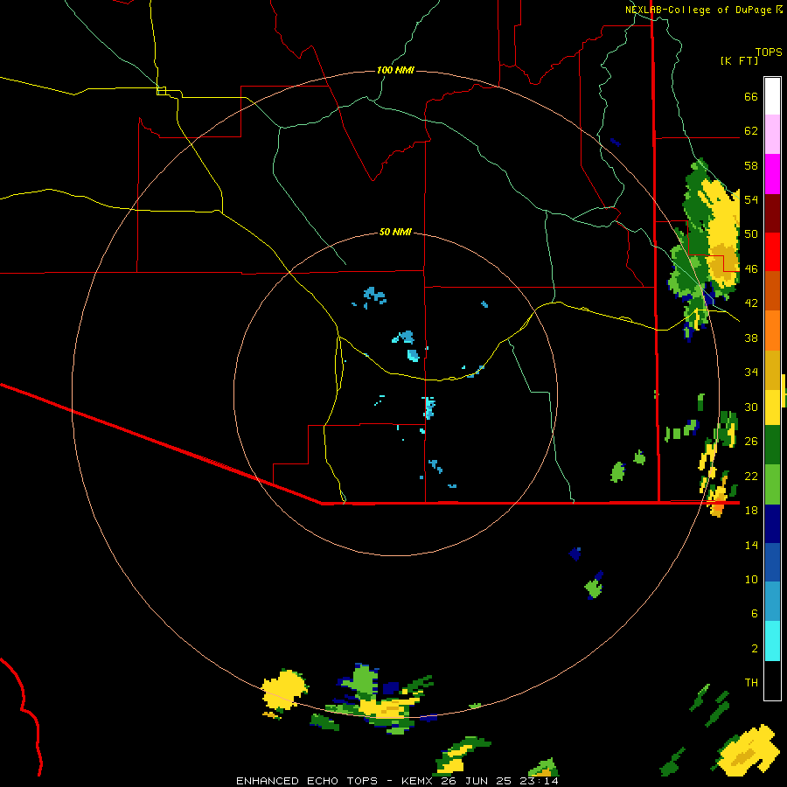The image size is (787, 787).
Task: Click the TH legend label
Action: pos(751,683)
